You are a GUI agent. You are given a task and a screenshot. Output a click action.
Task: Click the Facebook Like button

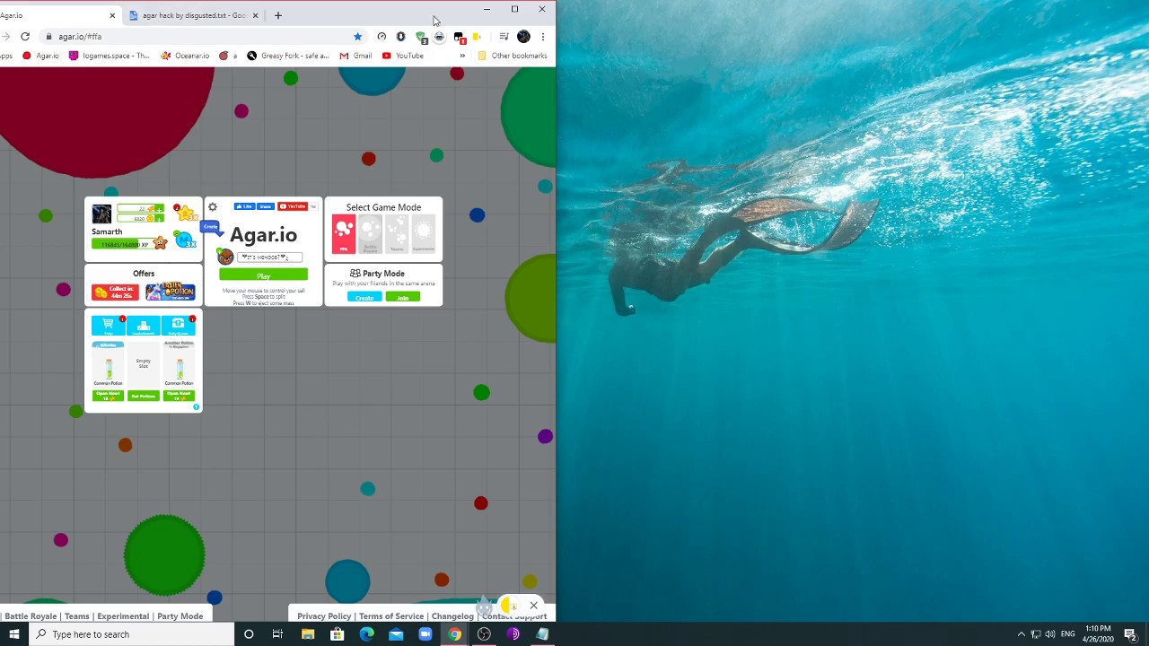tap(243, 206)
